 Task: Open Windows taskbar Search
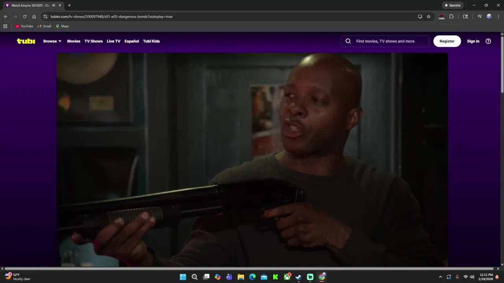tap(195, 277)
